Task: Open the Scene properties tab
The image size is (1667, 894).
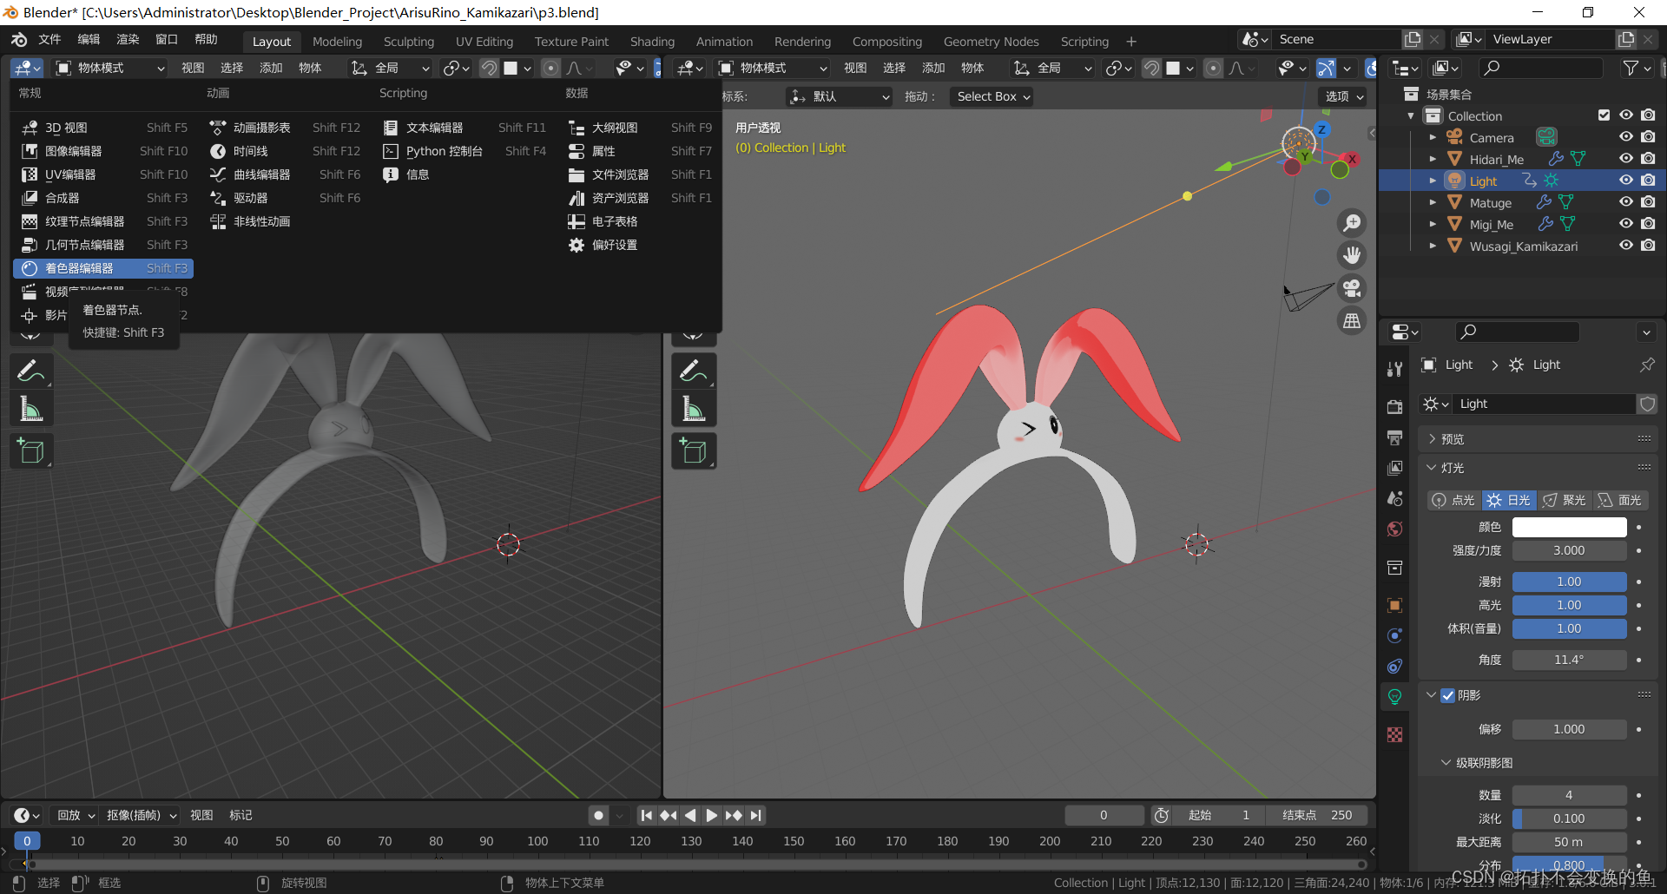Action: pyautogui.click(x=1395, y=498)
